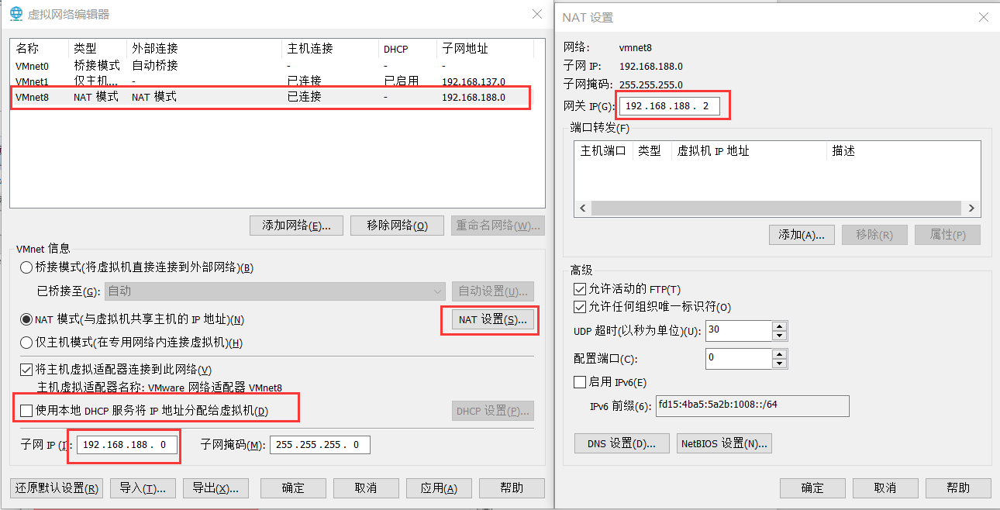Click the UDP 超时 value field
The width and height of the screenshot is (1000, 510).
(x=739, y=331)
